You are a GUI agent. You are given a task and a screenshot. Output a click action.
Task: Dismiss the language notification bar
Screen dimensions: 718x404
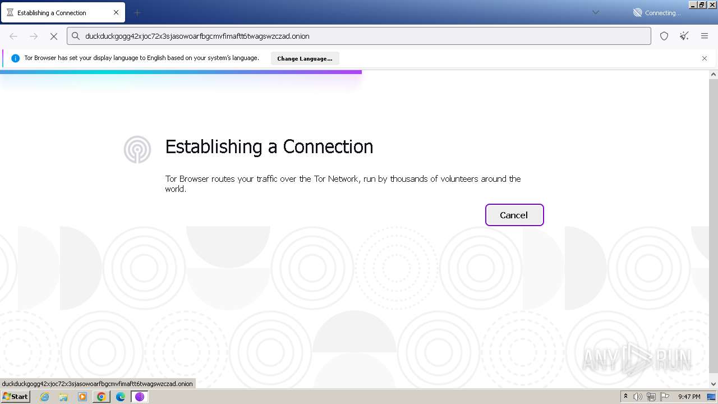point(705,58)
